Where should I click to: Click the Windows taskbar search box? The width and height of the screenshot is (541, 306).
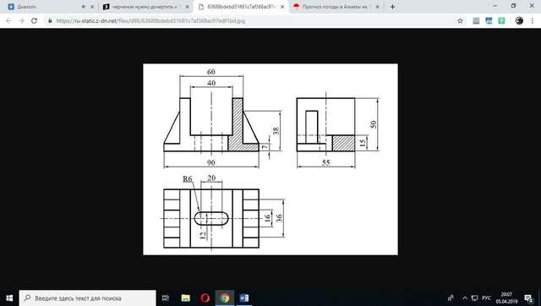[87, 298]
